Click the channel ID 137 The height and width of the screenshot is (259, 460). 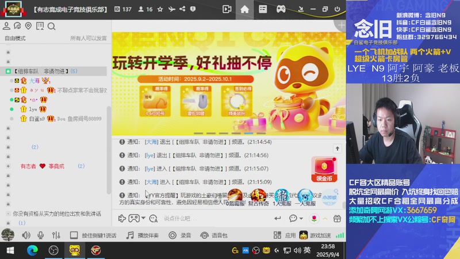123,9
